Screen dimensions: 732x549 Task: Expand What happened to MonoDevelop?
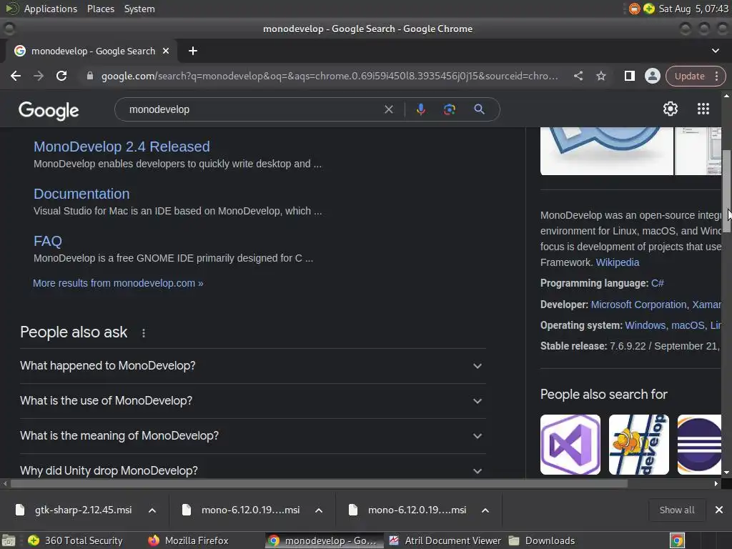(x=252, y=366)
